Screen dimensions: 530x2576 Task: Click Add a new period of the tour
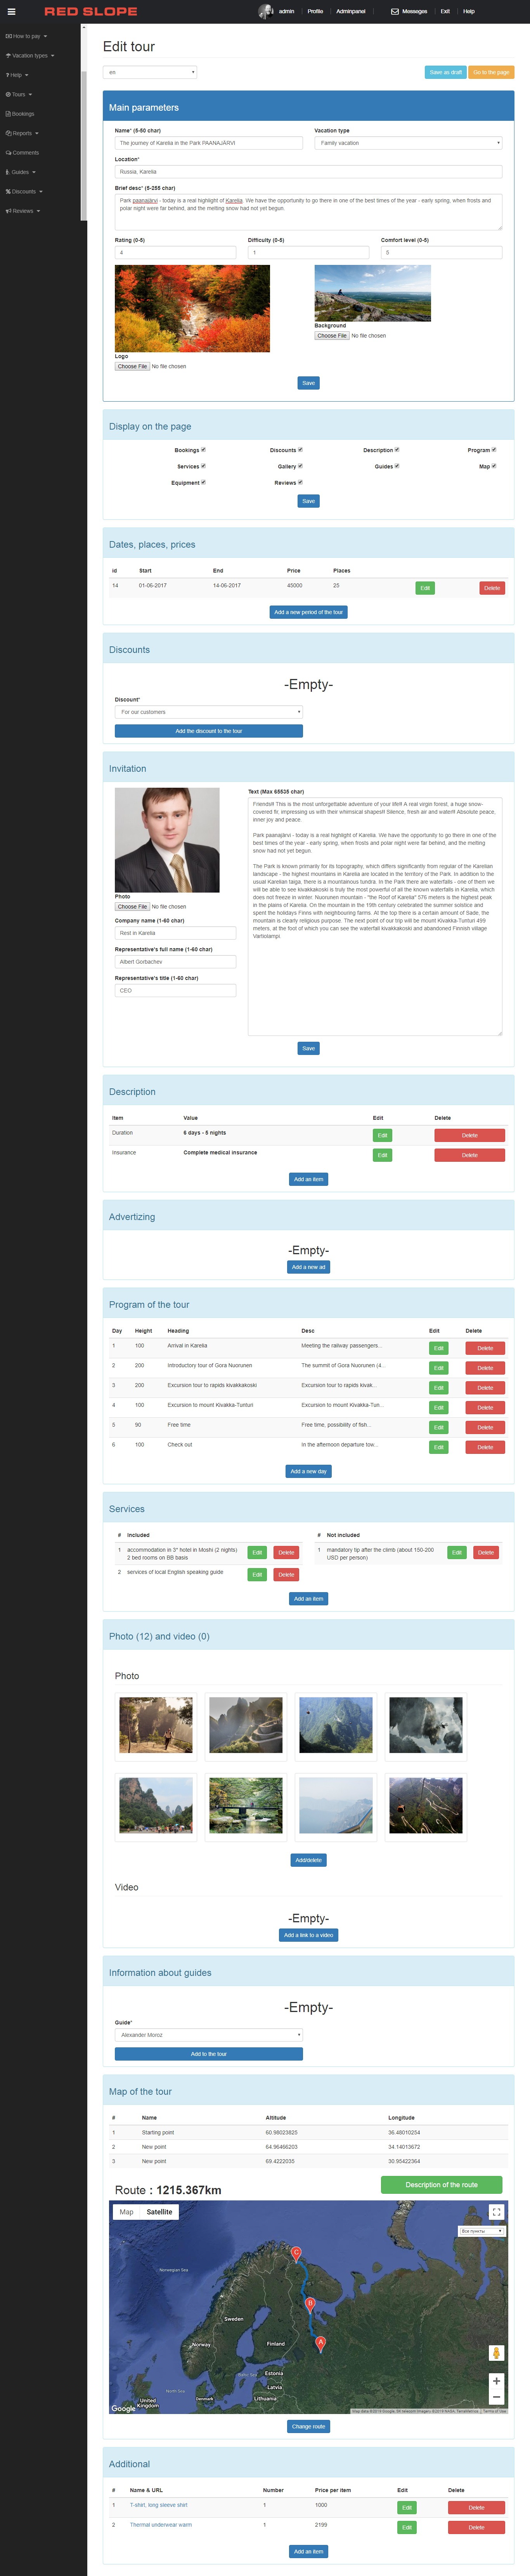308,612
